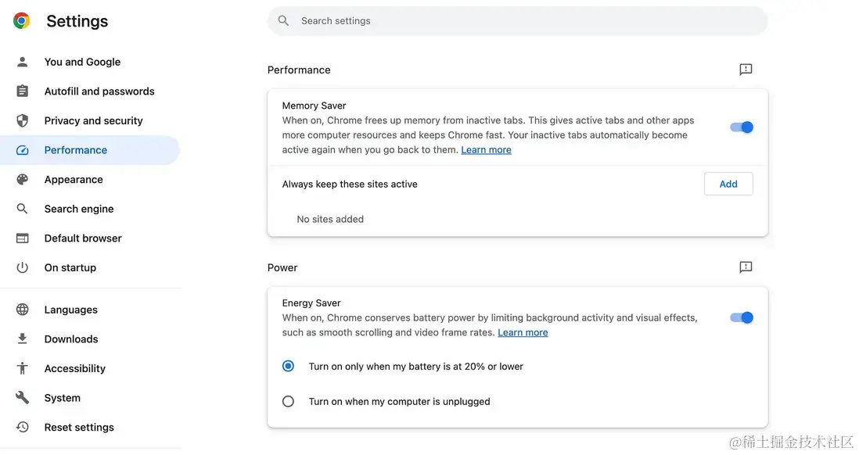This screenshot has height=455, width=859.
Task: Focus the Search settings field
Action: point(517,21)
